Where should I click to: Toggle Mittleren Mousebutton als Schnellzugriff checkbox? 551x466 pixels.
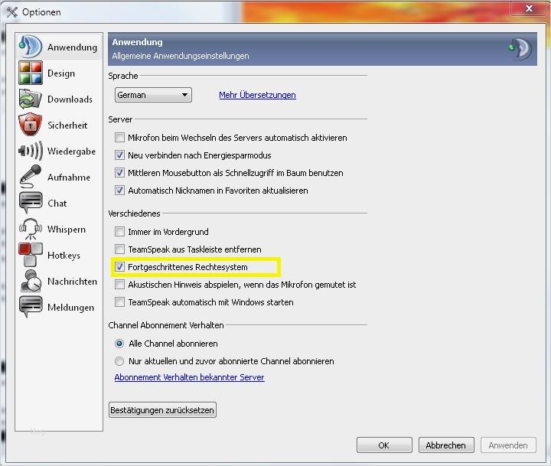(x=119, y=173)
